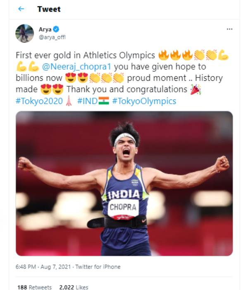
Task: Click the India flag emoji after #IND
Action: (x=104, y=101)
